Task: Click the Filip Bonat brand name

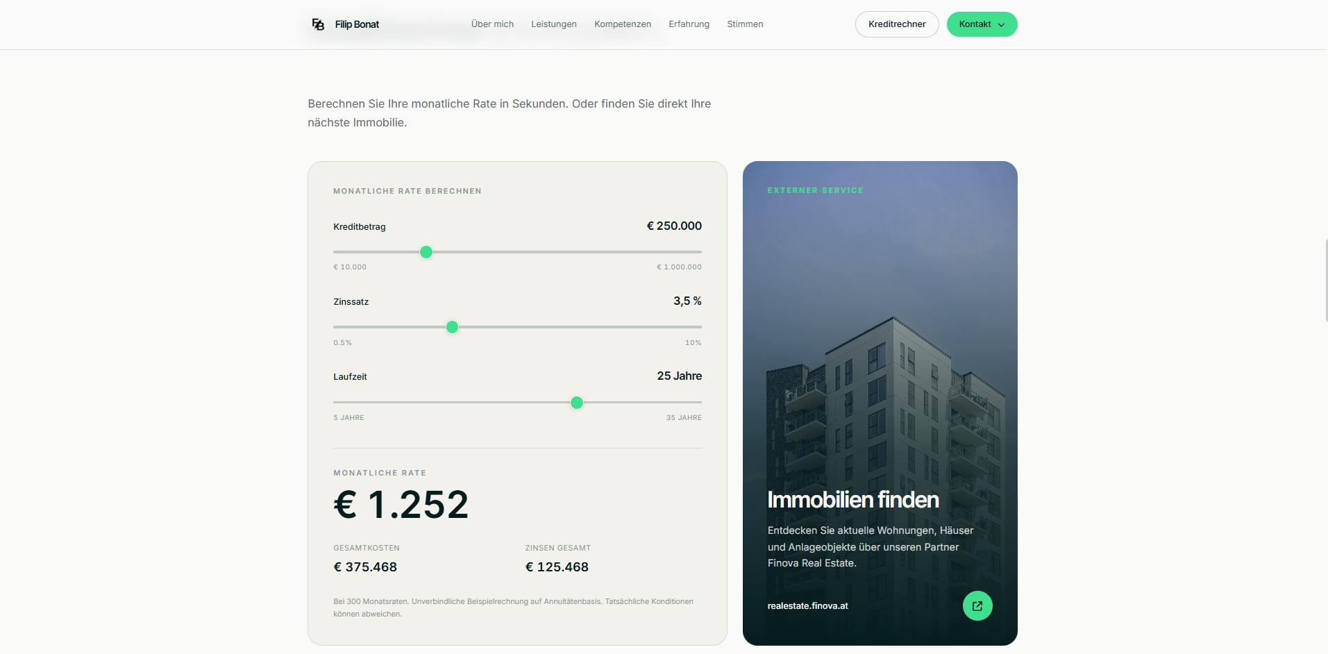Action: (357, 24)
